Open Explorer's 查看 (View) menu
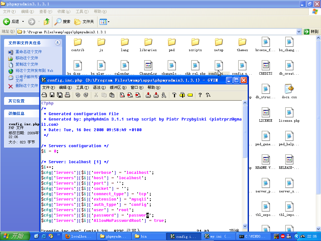Image resolution: width=321 pixels, height=241 pixels. (x=46, y=12)
